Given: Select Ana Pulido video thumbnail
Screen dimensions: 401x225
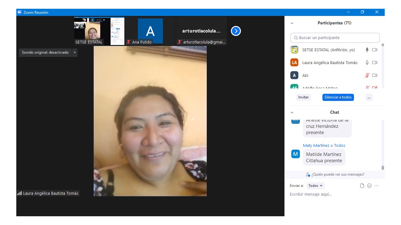Looking at the screenshot, I should point(150,31).
